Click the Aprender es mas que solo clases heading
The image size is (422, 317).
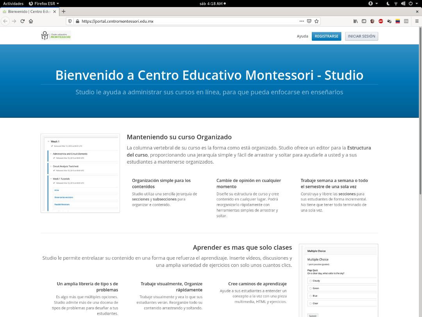pyautogui.click(x=242, y=247)
